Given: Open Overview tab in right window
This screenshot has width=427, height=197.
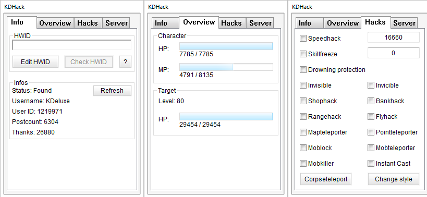Looking at the screenshot, I should pyautogui.click(x=343, y=23).
